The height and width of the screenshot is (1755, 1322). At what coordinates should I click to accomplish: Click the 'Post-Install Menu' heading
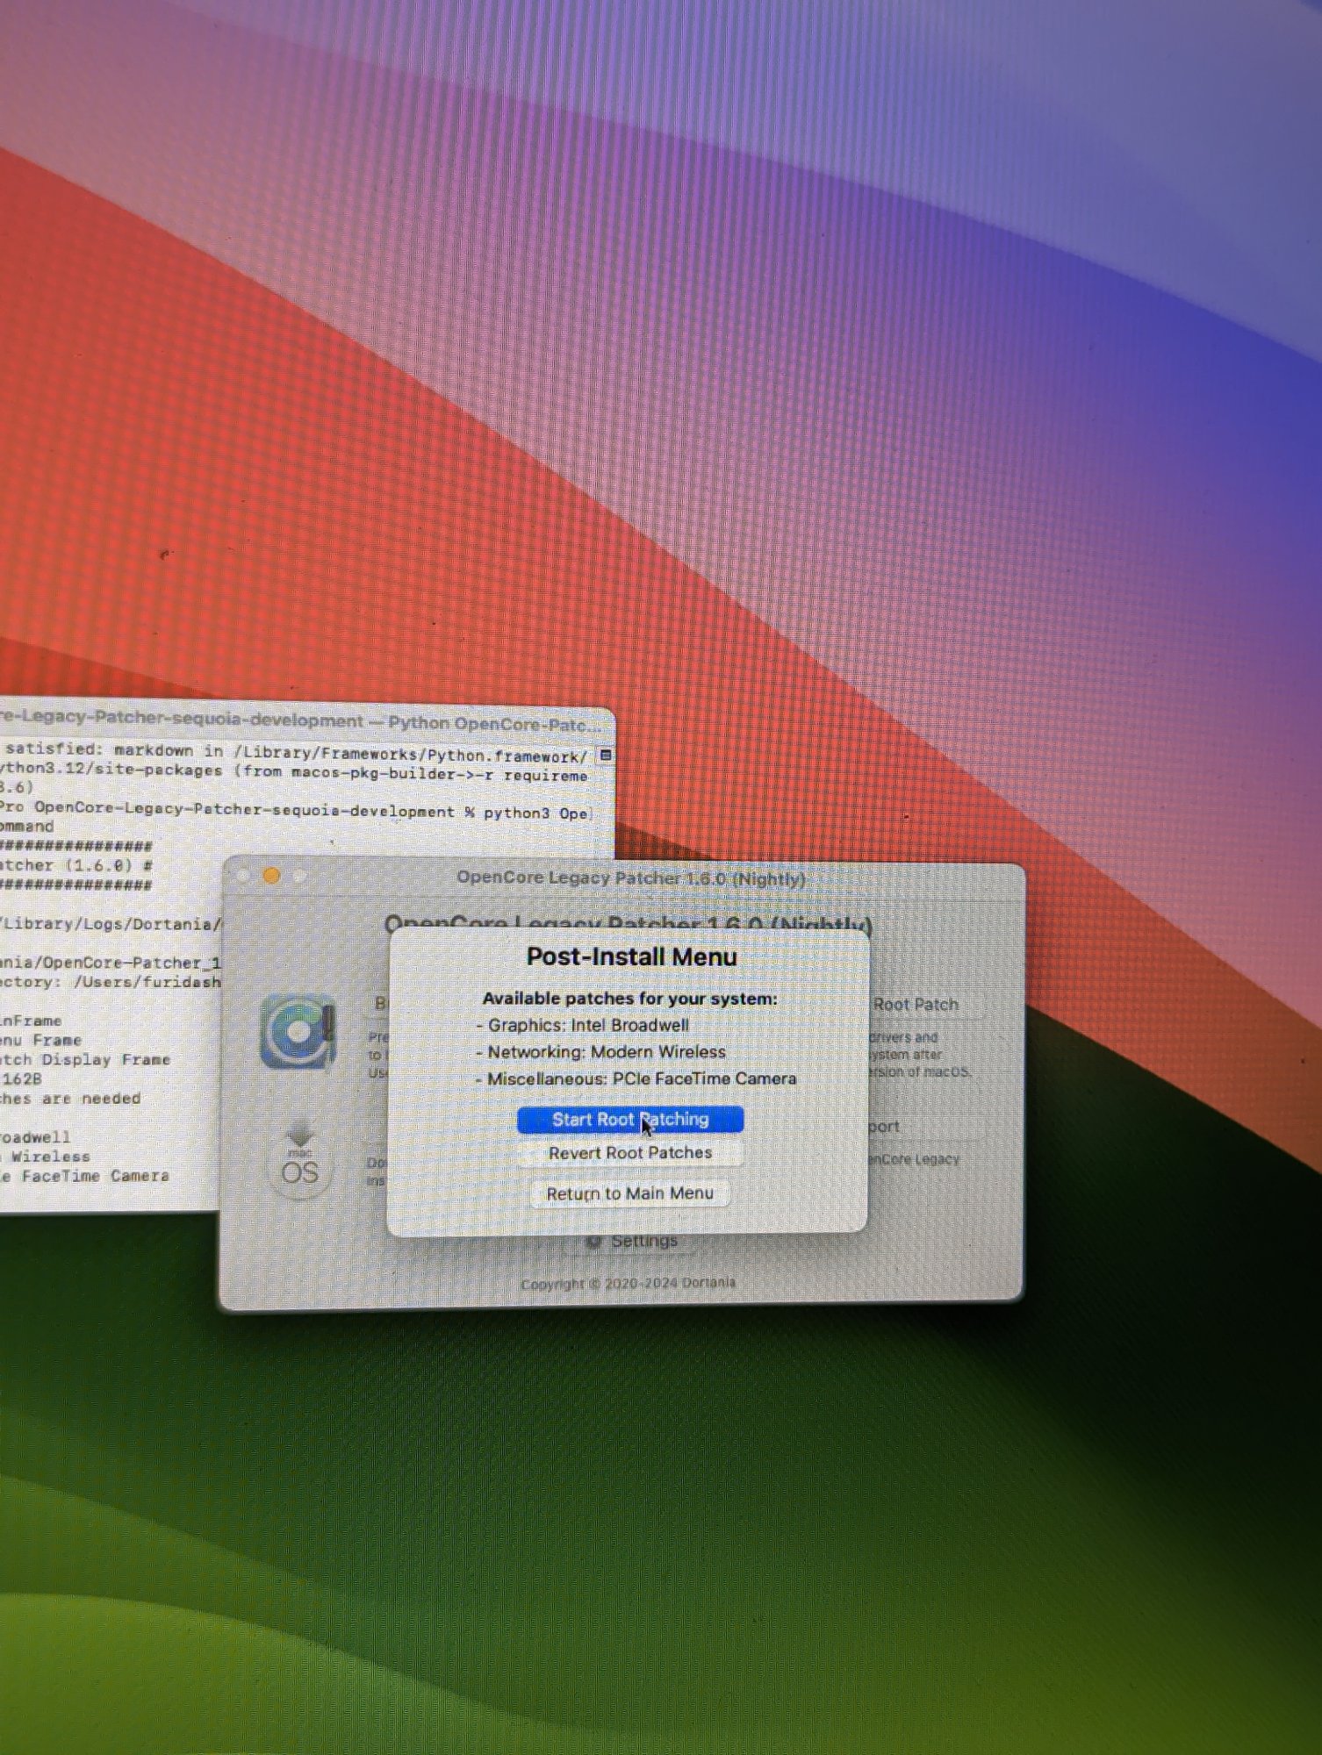tap(631, 956)
